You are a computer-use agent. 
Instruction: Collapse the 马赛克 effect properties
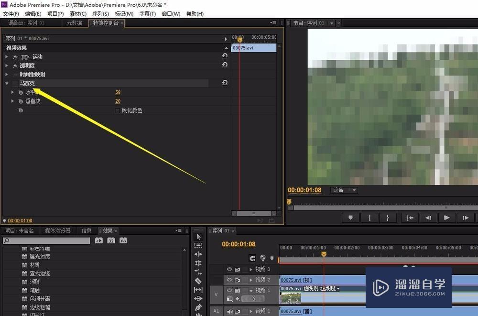click(x=7, y=84)
